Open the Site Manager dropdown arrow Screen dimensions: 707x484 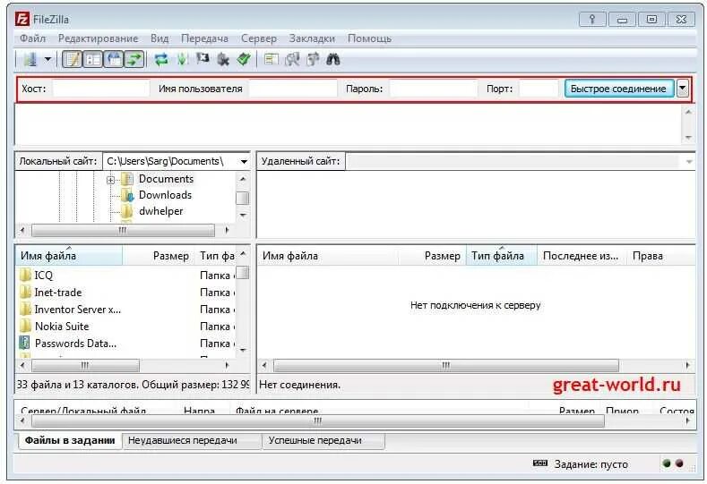point(47,59)
